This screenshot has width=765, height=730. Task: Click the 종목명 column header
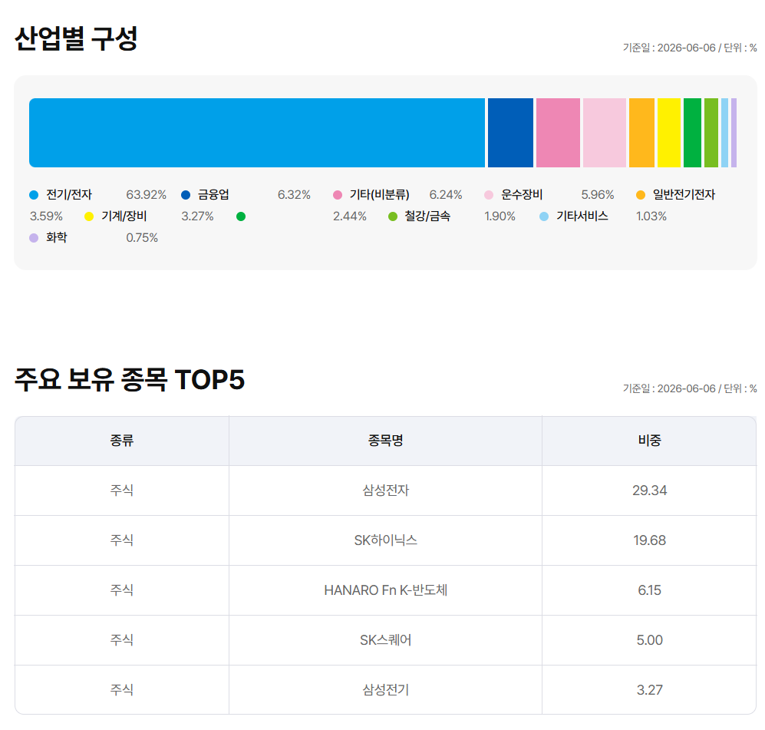click(385, 441)
